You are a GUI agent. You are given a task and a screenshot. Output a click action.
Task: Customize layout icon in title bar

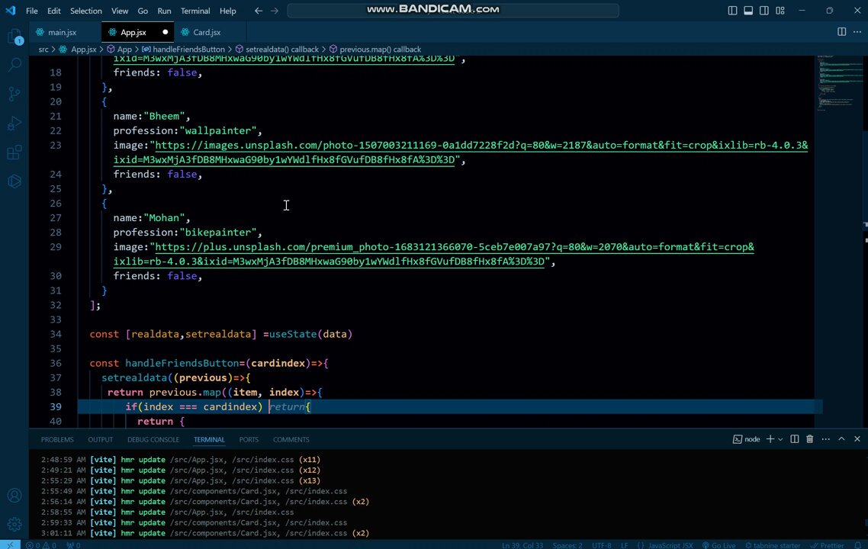click(780, 11)
